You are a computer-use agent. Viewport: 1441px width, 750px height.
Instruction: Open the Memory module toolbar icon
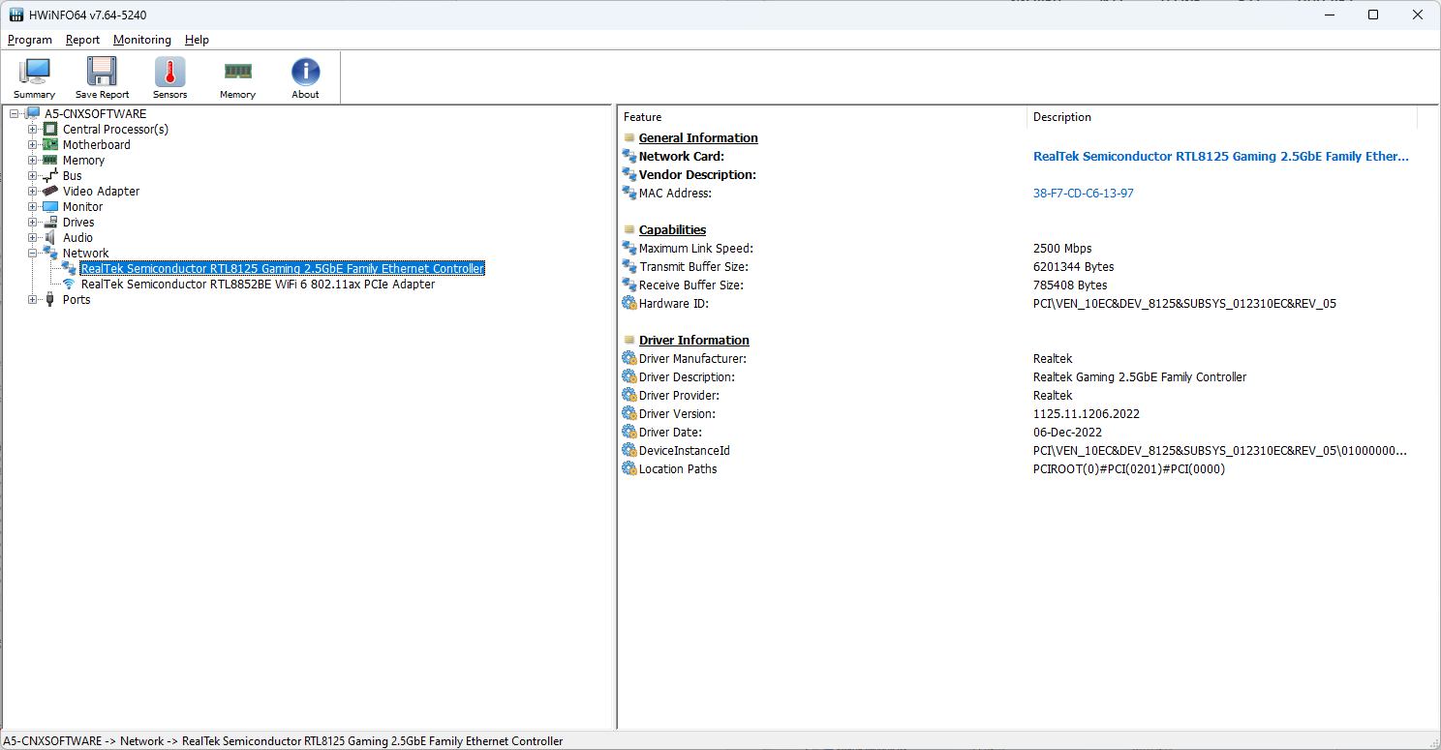tap(237, 72)
